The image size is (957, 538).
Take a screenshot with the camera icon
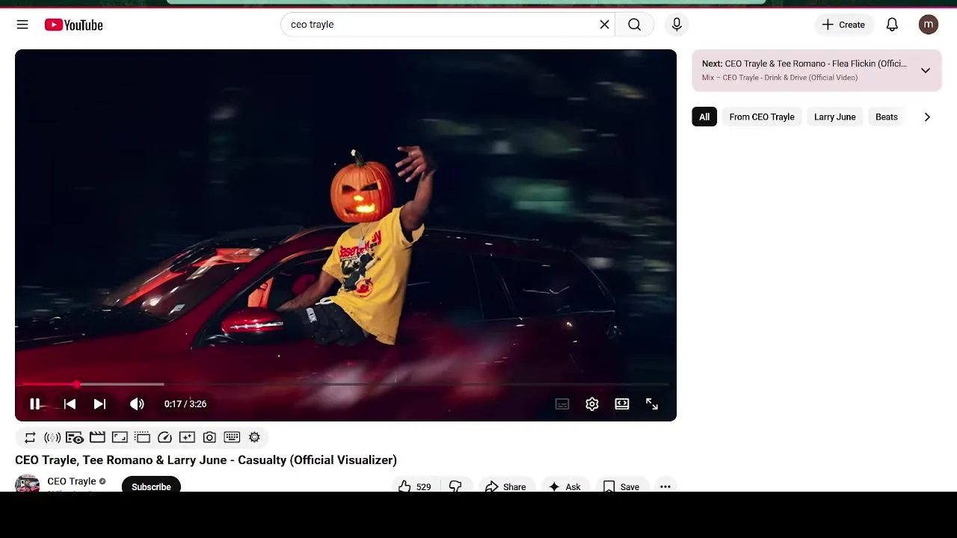pyautogui.click(x=209, y=437)
